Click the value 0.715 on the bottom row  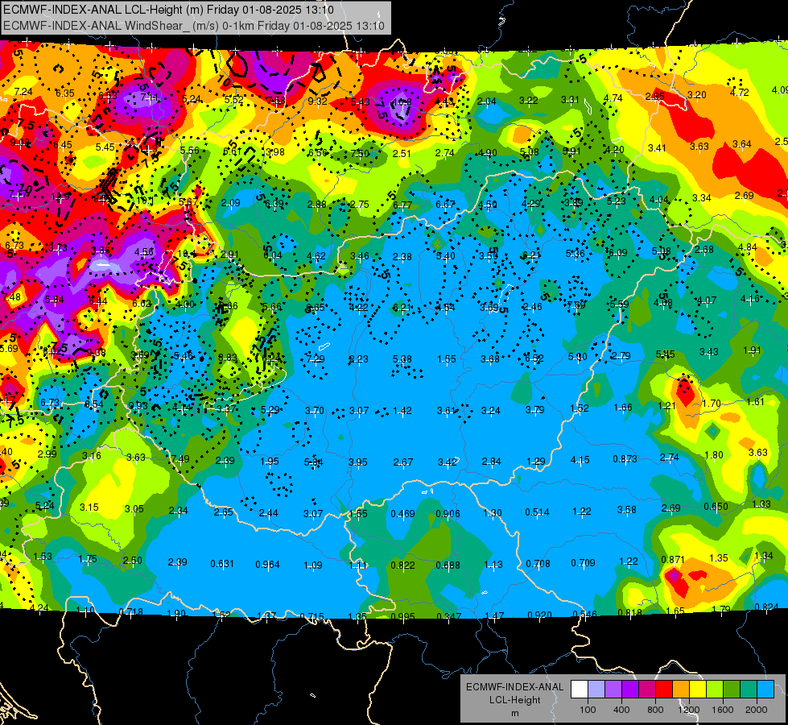click(311, 617)
